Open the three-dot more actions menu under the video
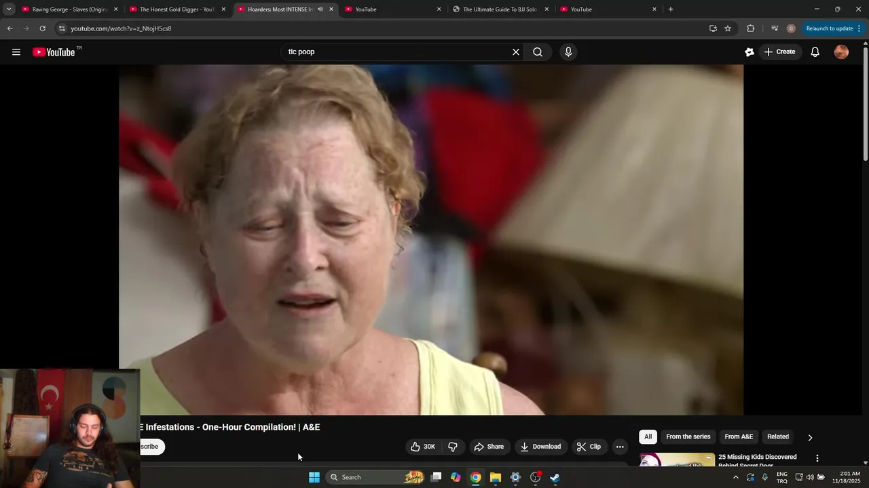Screen dimensions: 869x488 (x=620, y=447)
